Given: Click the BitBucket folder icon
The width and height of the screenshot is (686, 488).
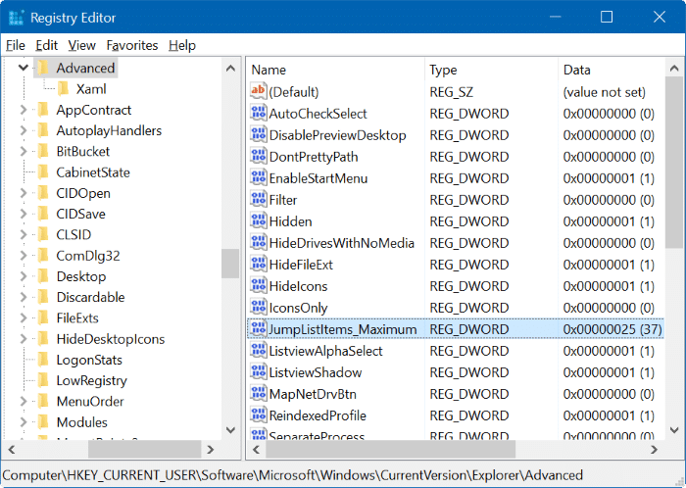Looking at the screenshot, I should 43,151.
